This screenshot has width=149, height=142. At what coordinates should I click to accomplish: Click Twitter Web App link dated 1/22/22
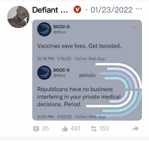[90, 117]
